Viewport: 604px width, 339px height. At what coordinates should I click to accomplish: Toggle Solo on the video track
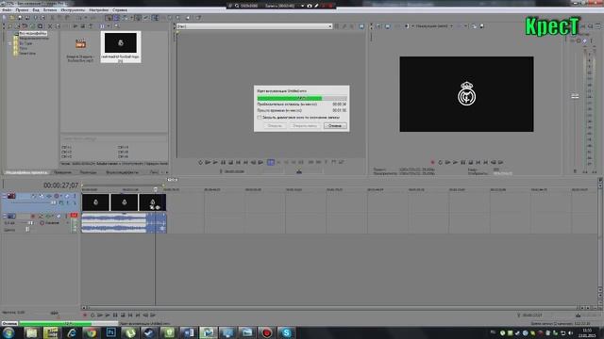(75, 196)
